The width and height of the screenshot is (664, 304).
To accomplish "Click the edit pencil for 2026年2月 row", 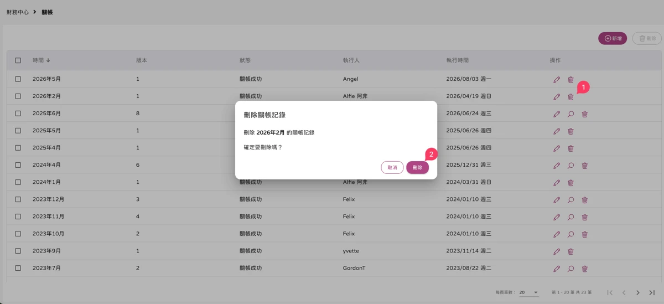I will pos(557,97).
